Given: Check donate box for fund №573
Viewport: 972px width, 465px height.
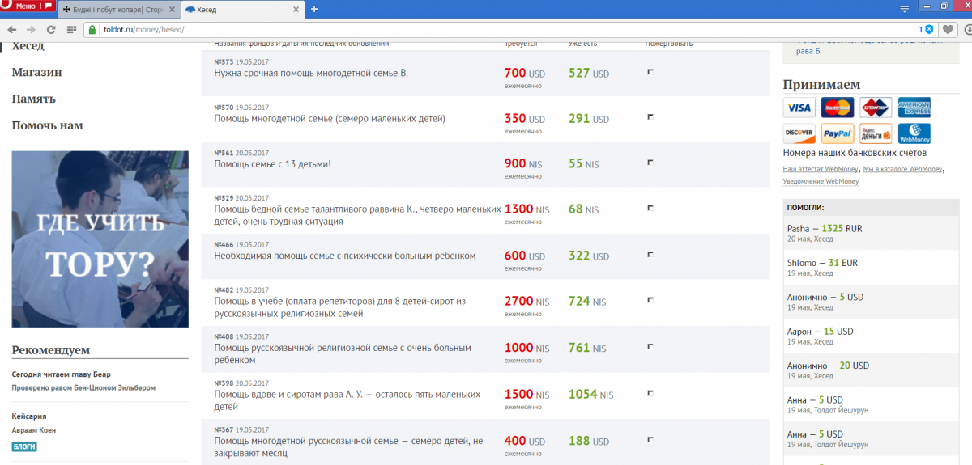Looking at the screenshot, I should (650, 72).
